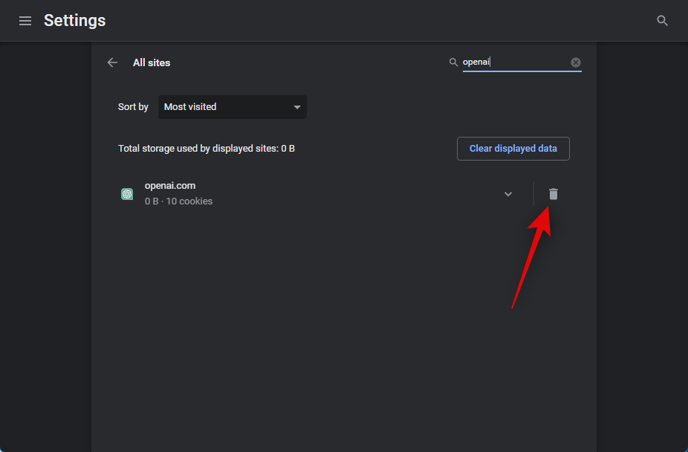Click the 0 B · 10 cookies text
688x452 pixels.
click(x=178, y=201)
